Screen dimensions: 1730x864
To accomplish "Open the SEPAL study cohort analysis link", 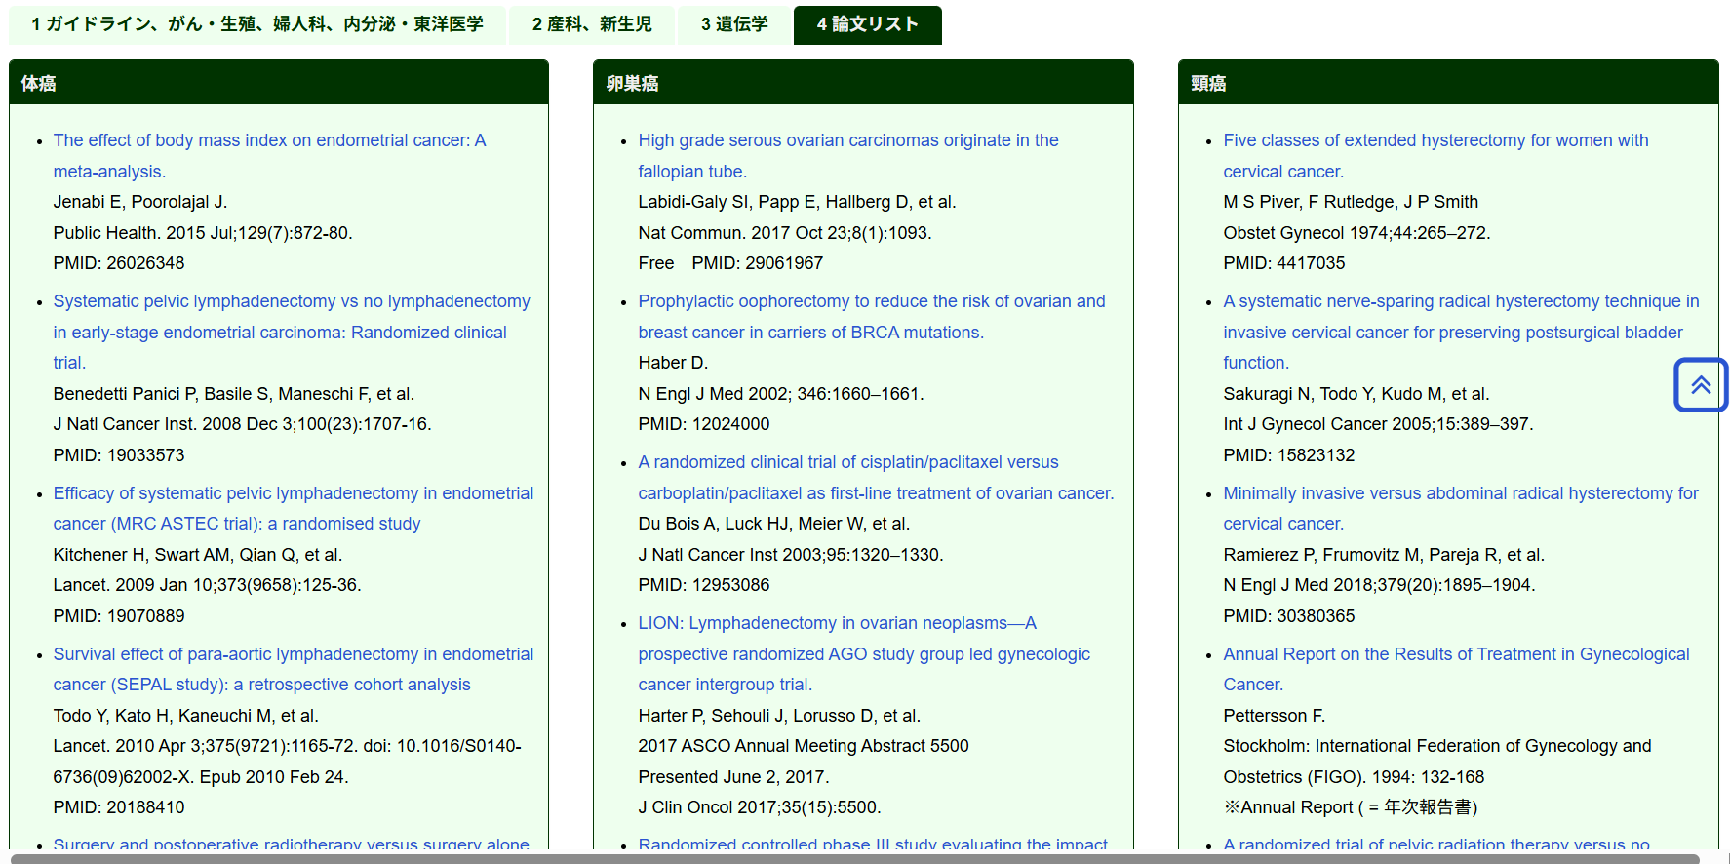I will tap(293, 654).
